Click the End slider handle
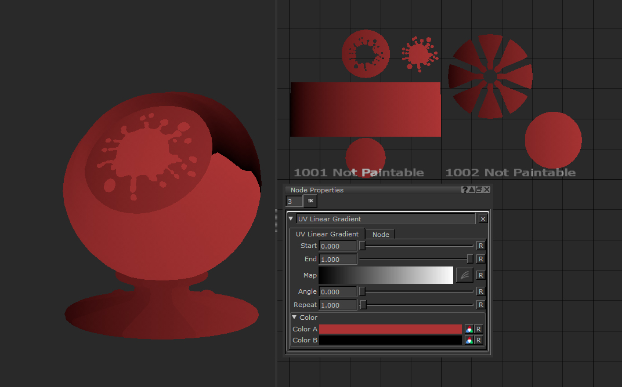 [x=470, y=259]
